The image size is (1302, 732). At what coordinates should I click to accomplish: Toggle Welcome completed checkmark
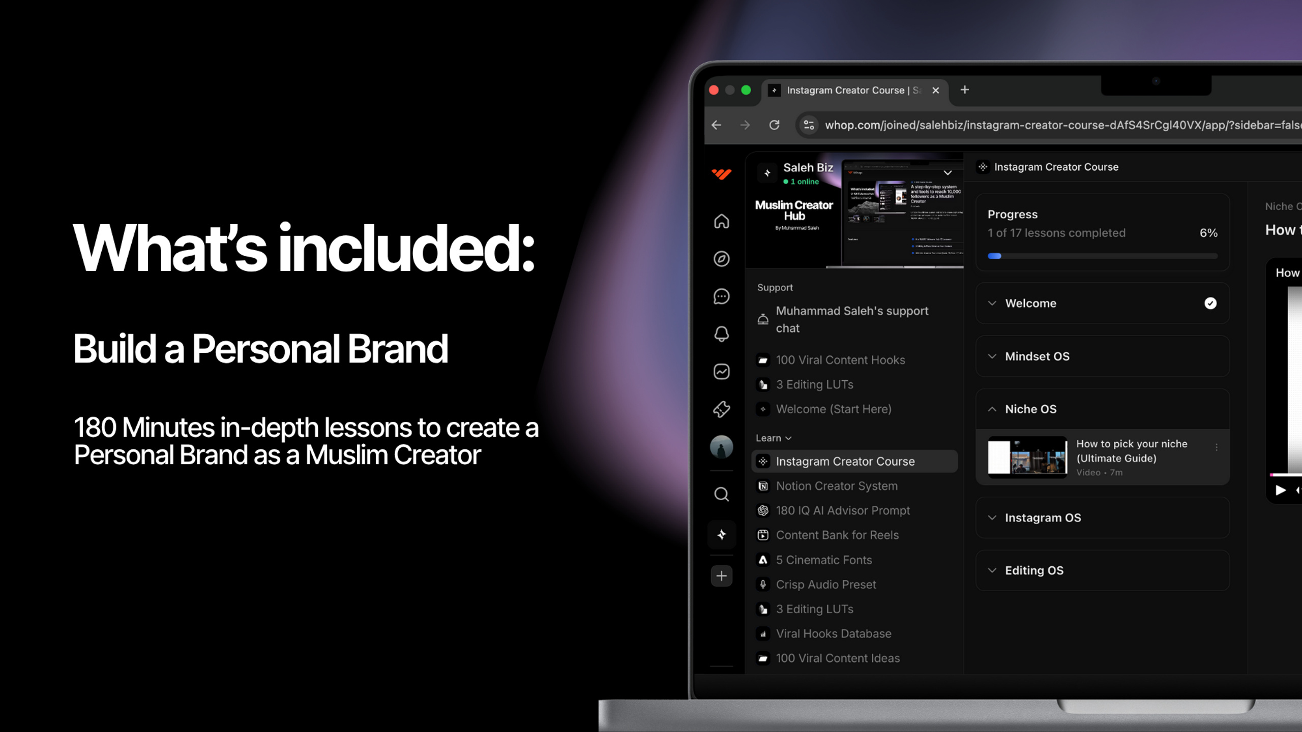(1210, 303)
